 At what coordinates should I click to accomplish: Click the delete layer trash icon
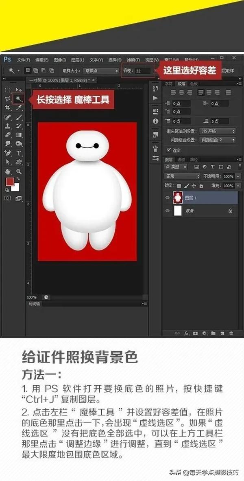231,333
